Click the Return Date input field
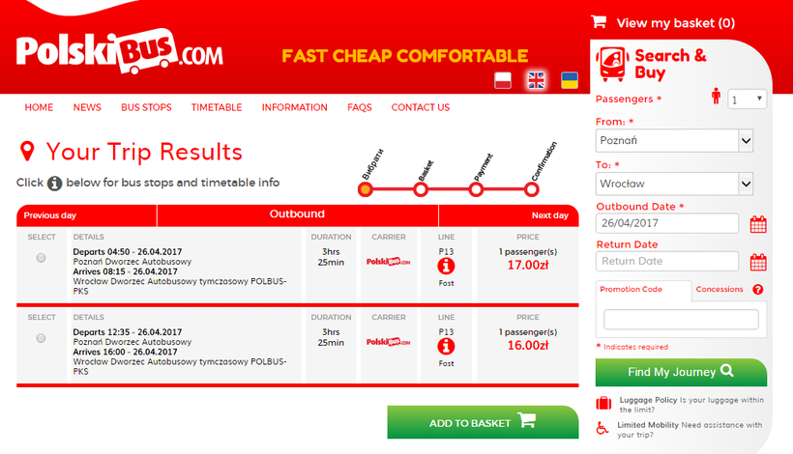 point(667,261)
